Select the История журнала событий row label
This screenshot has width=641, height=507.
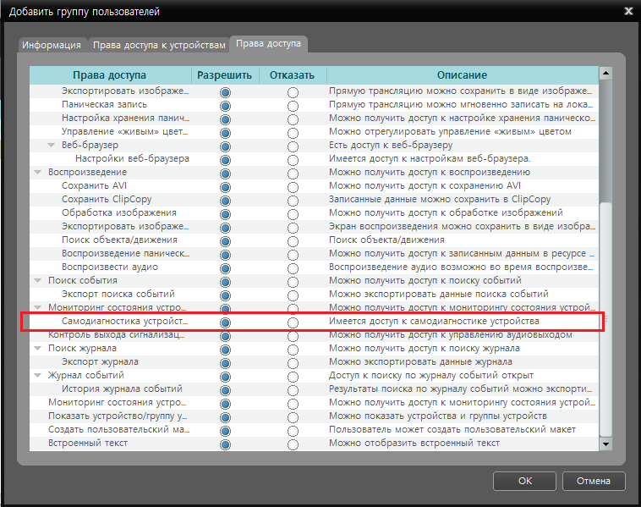pyautogui.click(x=122, y=389)
